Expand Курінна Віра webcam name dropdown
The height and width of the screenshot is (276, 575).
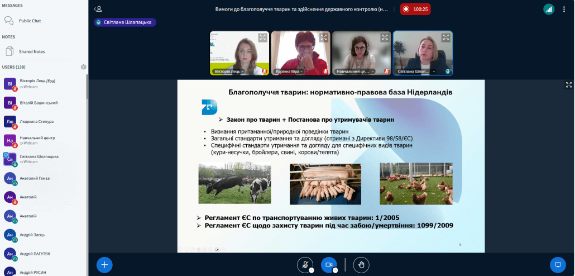pyautogui.click(x=302, y=72)
